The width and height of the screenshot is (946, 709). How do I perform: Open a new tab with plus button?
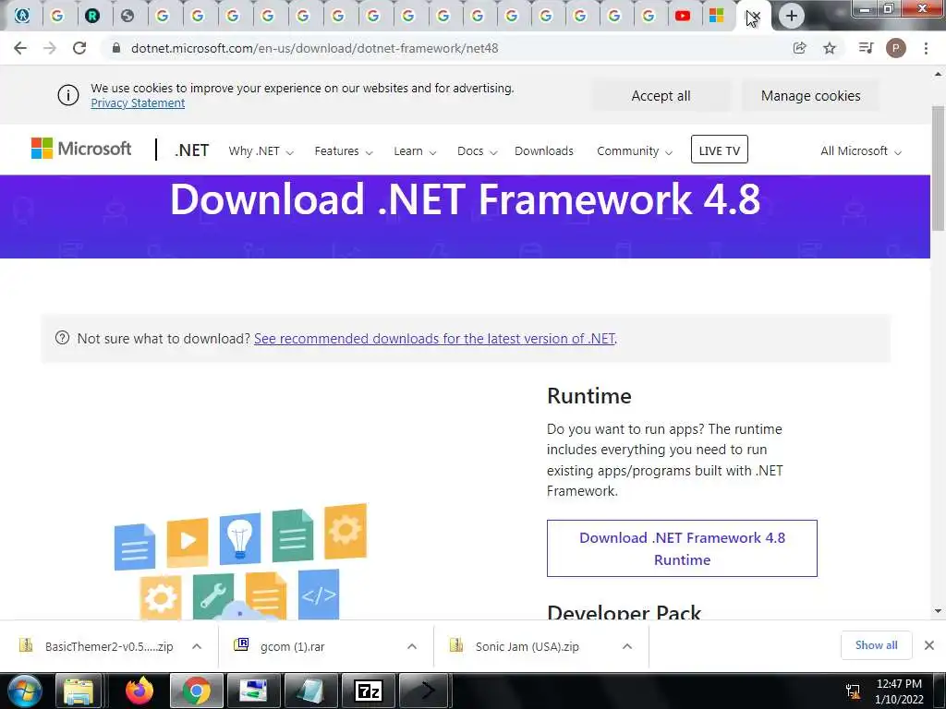[791, 17]
